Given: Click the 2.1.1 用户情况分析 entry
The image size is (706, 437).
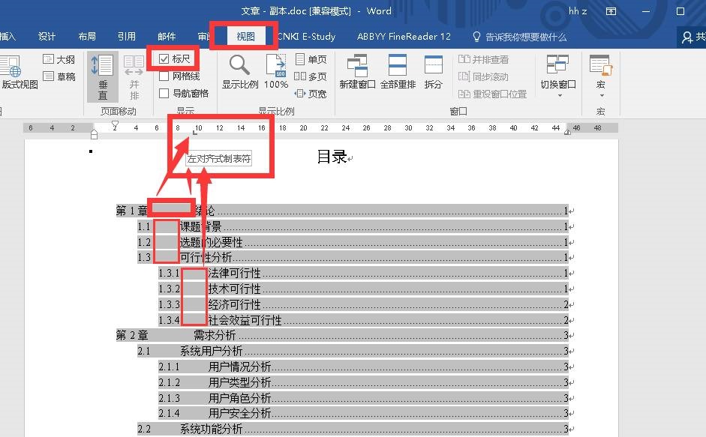Looking at the screenshot, I should point(363,367).
